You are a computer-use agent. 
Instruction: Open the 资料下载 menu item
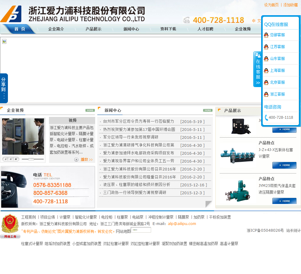(168, 29)
